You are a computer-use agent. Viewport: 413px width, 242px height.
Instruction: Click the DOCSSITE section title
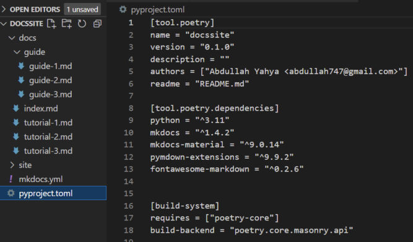click(27, 23)
